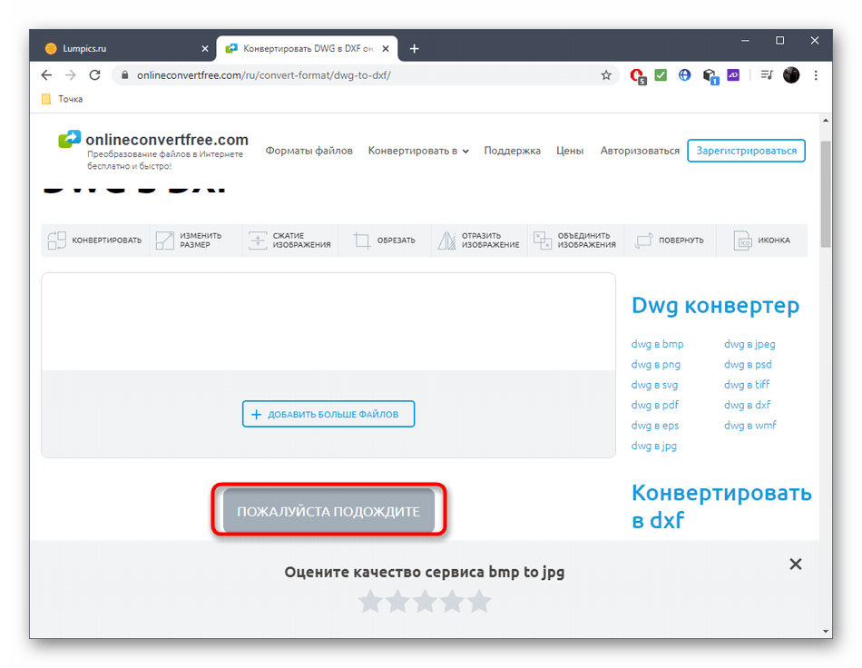Select the Сжатие изображения tool

[290, 241]
